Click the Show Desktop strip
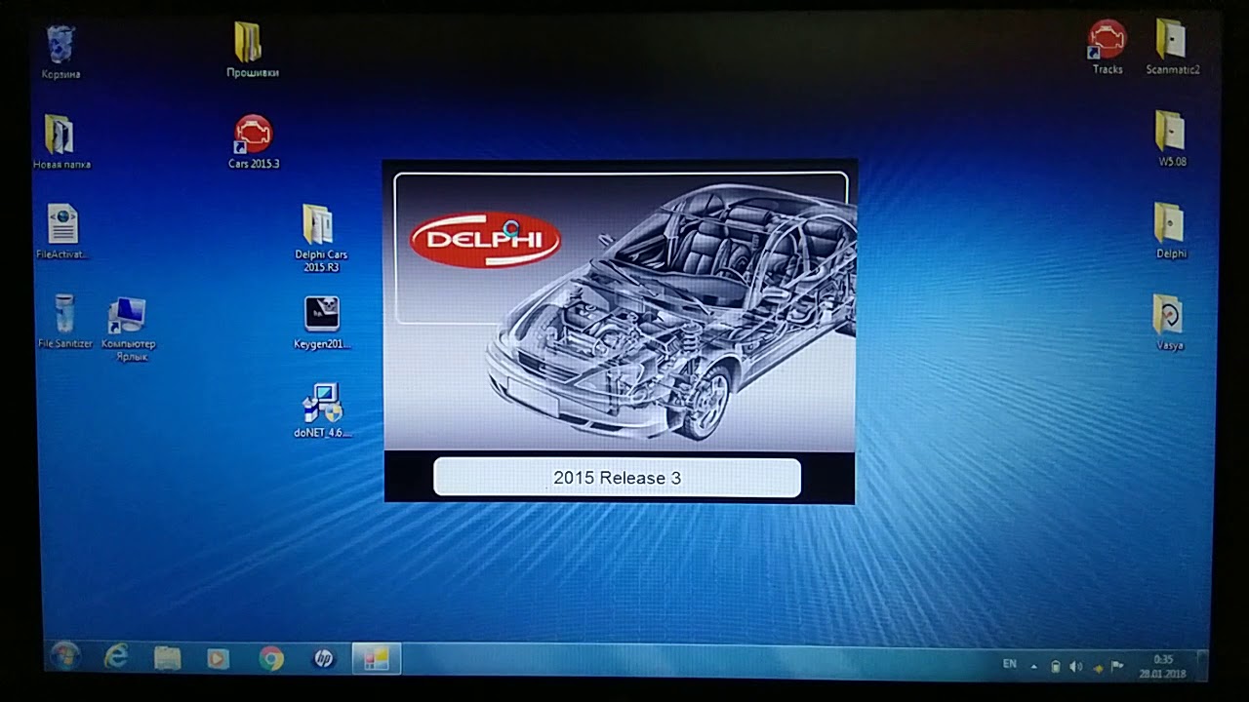 [1201, 667]
